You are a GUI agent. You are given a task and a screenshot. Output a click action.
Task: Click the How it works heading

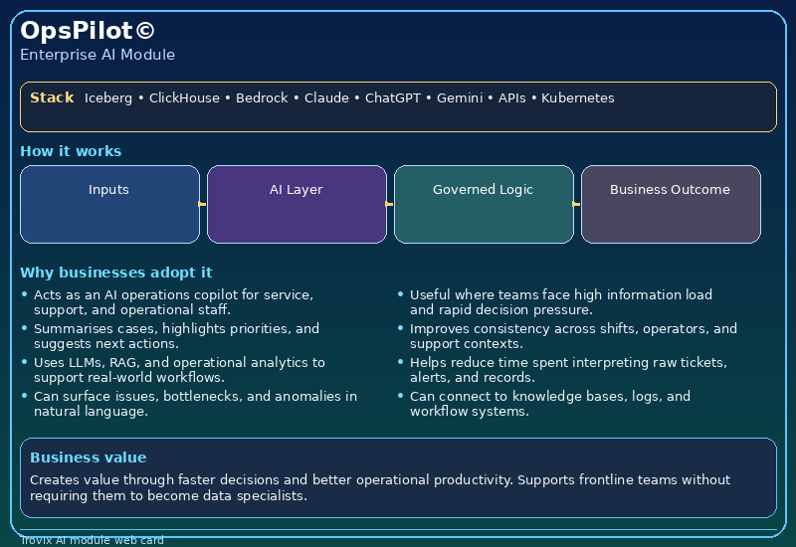tap(71, 151)
